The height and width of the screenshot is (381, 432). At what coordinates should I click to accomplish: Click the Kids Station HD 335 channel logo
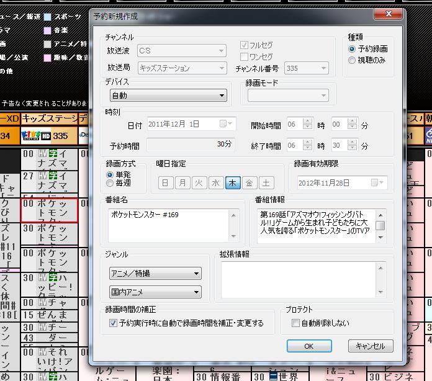coord(36,135)
